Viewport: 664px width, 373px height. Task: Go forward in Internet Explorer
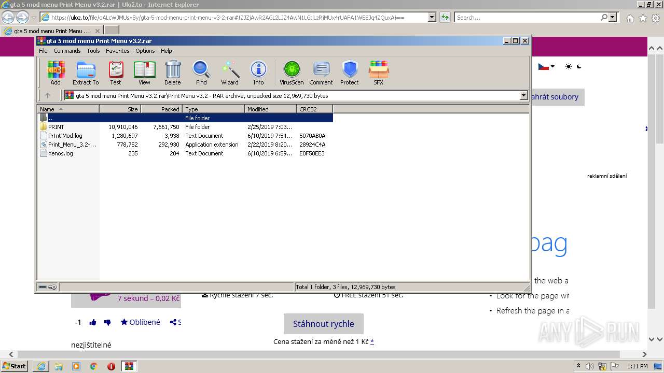click(x=22, y=17)
